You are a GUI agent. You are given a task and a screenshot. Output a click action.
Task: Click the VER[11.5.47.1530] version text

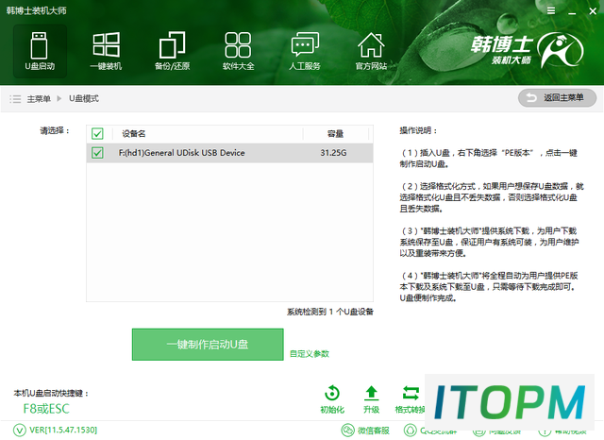pyautogui.click(x=63, y=430)
